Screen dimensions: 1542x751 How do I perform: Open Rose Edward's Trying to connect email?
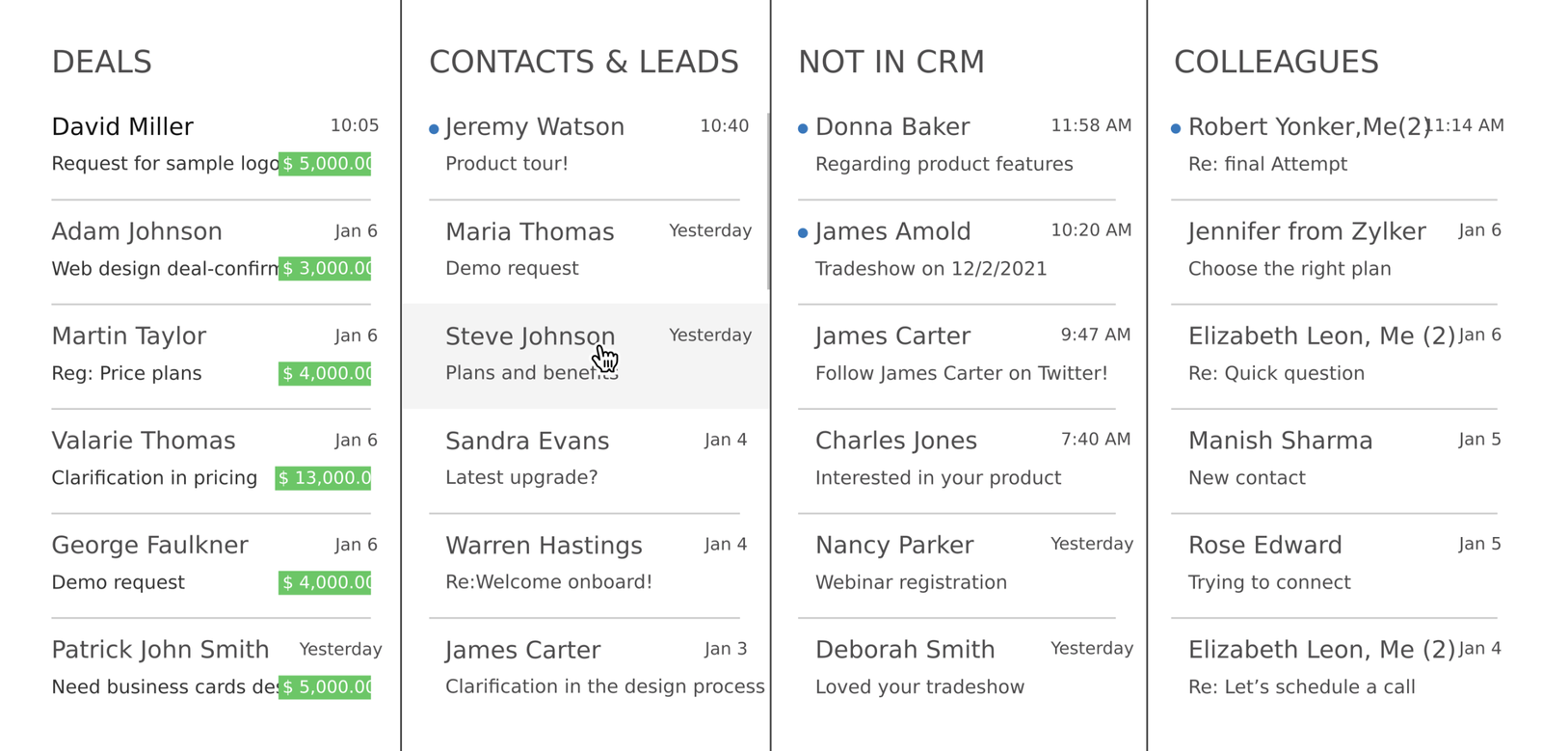click(1336, 564)
